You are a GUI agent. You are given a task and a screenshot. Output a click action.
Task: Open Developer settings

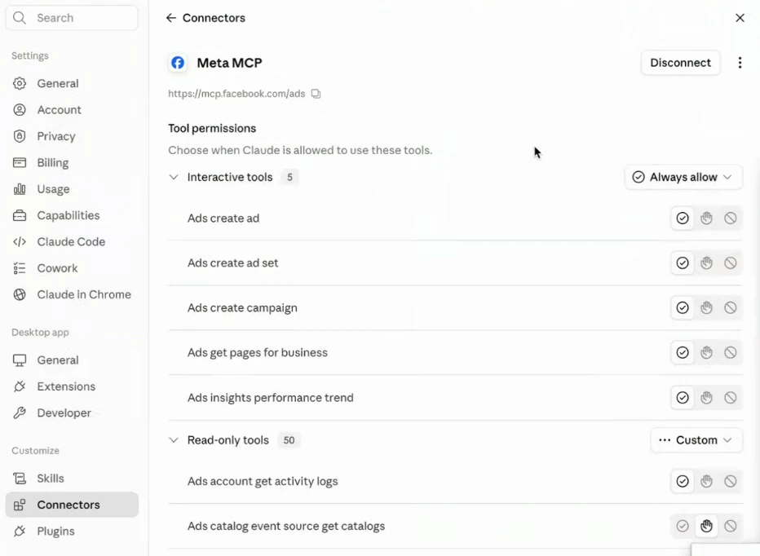pos(72,413)
